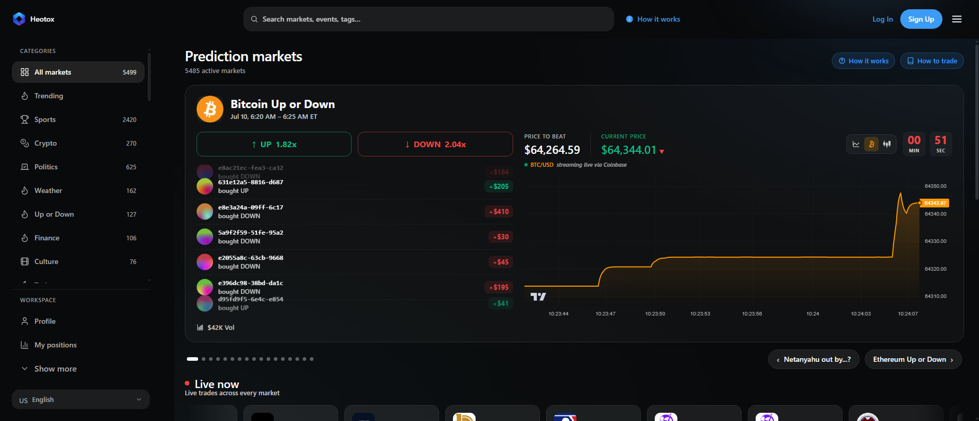Bet DOWN 2.04x on Bitcoin

pos(435,144)
